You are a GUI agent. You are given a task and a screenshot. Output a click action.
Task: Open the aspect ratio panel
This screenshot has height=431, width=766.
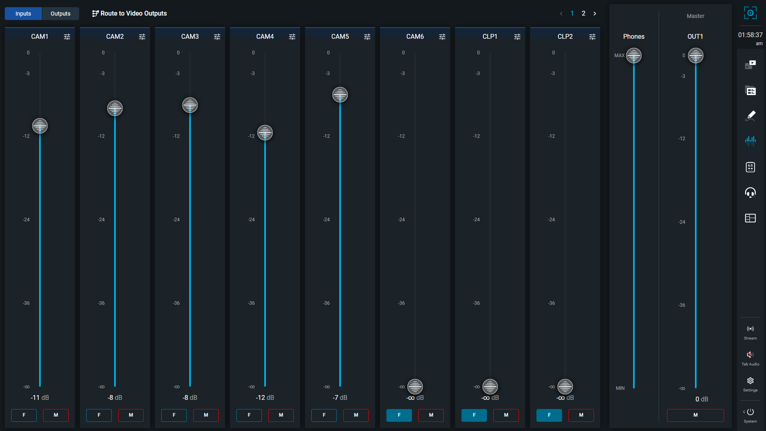(x=750, y=167)
